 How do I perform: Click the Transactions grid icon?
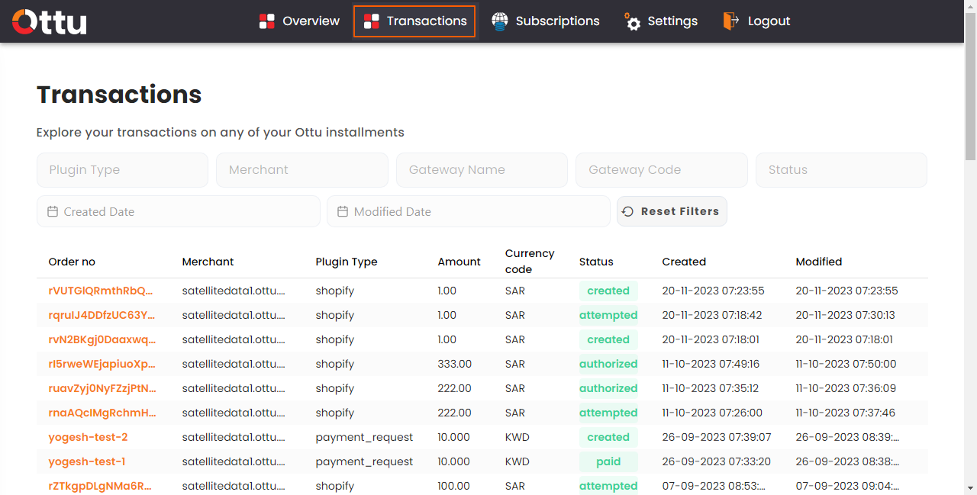click(x=371, y=21)
